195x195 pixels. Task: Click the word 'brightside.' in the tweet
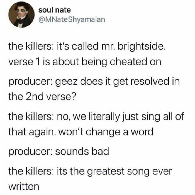tap(142, 47)
